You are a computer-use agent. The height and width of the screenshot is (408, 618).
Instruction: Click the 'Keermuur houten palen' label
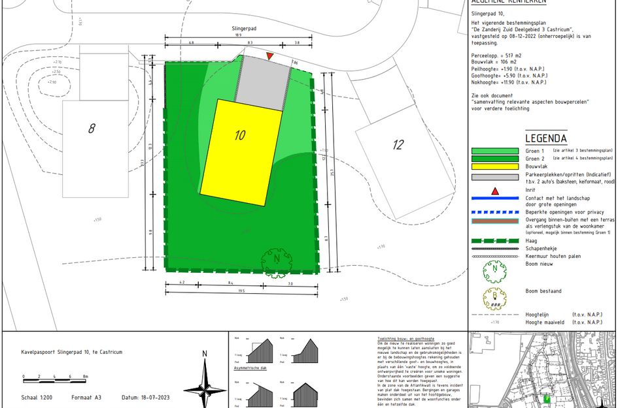point(553,256)
